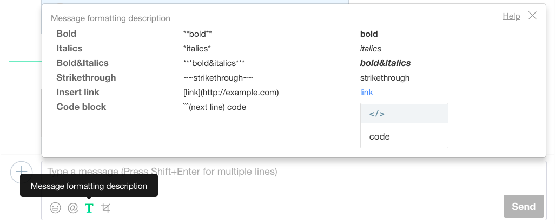Open the Help link
The width and height of the screenshot is (555, 224).
click(511, 16)
